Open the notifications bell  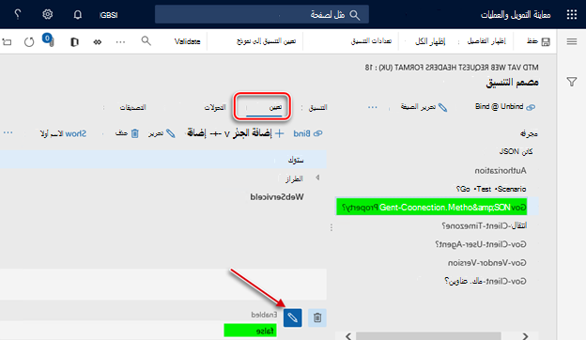point(77,15)
